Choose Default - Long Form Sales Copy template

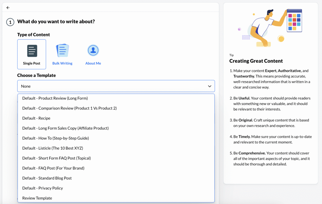click(x=65, y=128)
